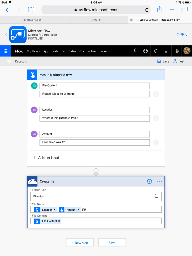Edit Where is this purchase from field
The width and height of the screenshot is (192, 256).
point(95,118)
